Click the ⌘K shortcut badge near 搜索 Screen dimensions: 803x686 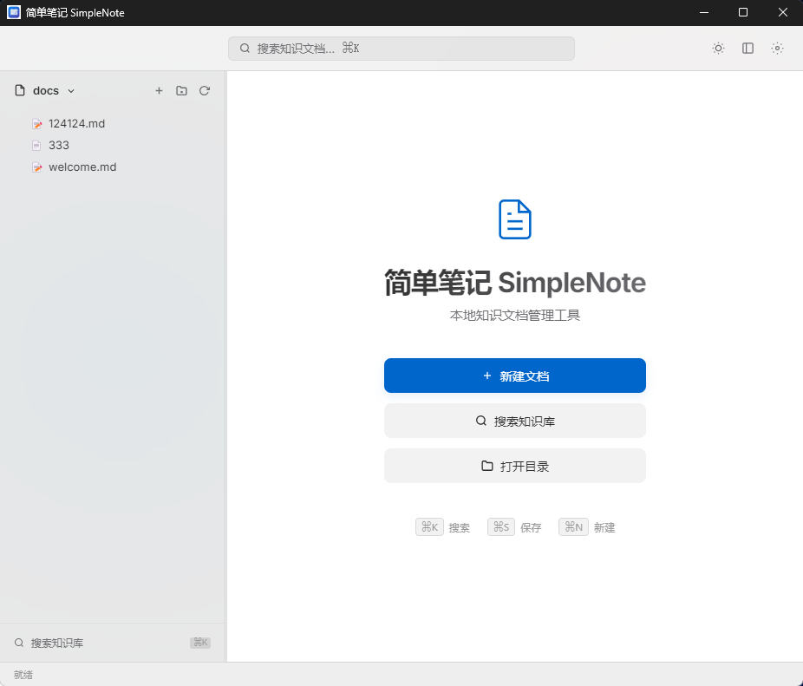click(429, 526)
